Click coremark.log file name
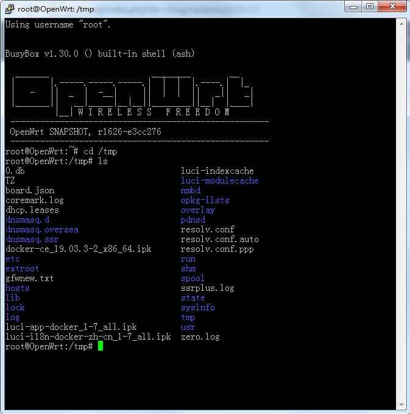The height and width of the screenshot is (414, 410). [x=35, y=200]
